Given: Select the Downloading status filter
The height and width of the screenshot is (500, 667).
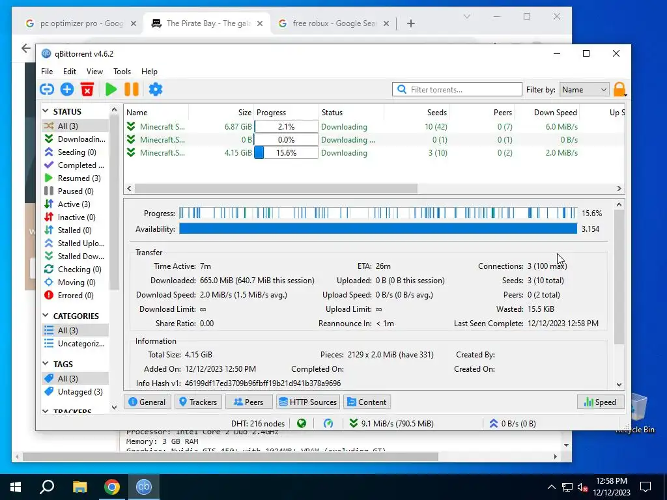Looking at the screenshot, I should click(x=76, y=139).
